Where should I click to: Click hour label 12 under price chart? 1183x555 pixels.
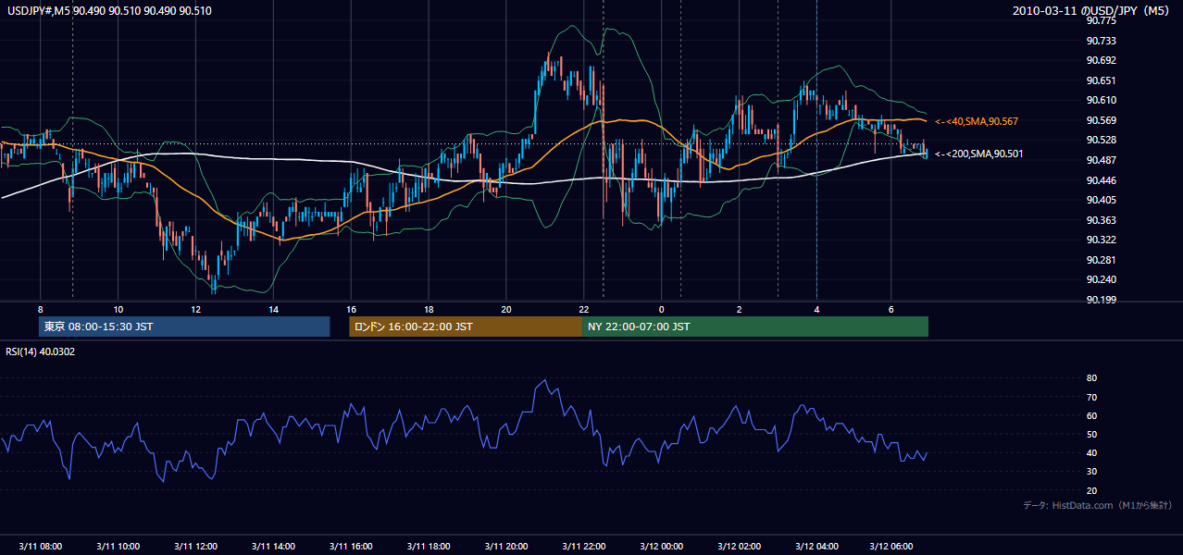pos(195,309)
